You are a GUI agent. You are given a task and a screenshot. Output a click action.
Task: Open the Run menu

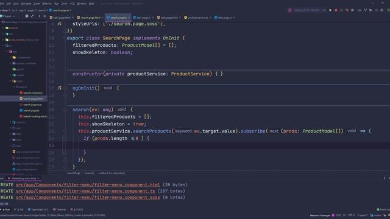coord(57,4)
